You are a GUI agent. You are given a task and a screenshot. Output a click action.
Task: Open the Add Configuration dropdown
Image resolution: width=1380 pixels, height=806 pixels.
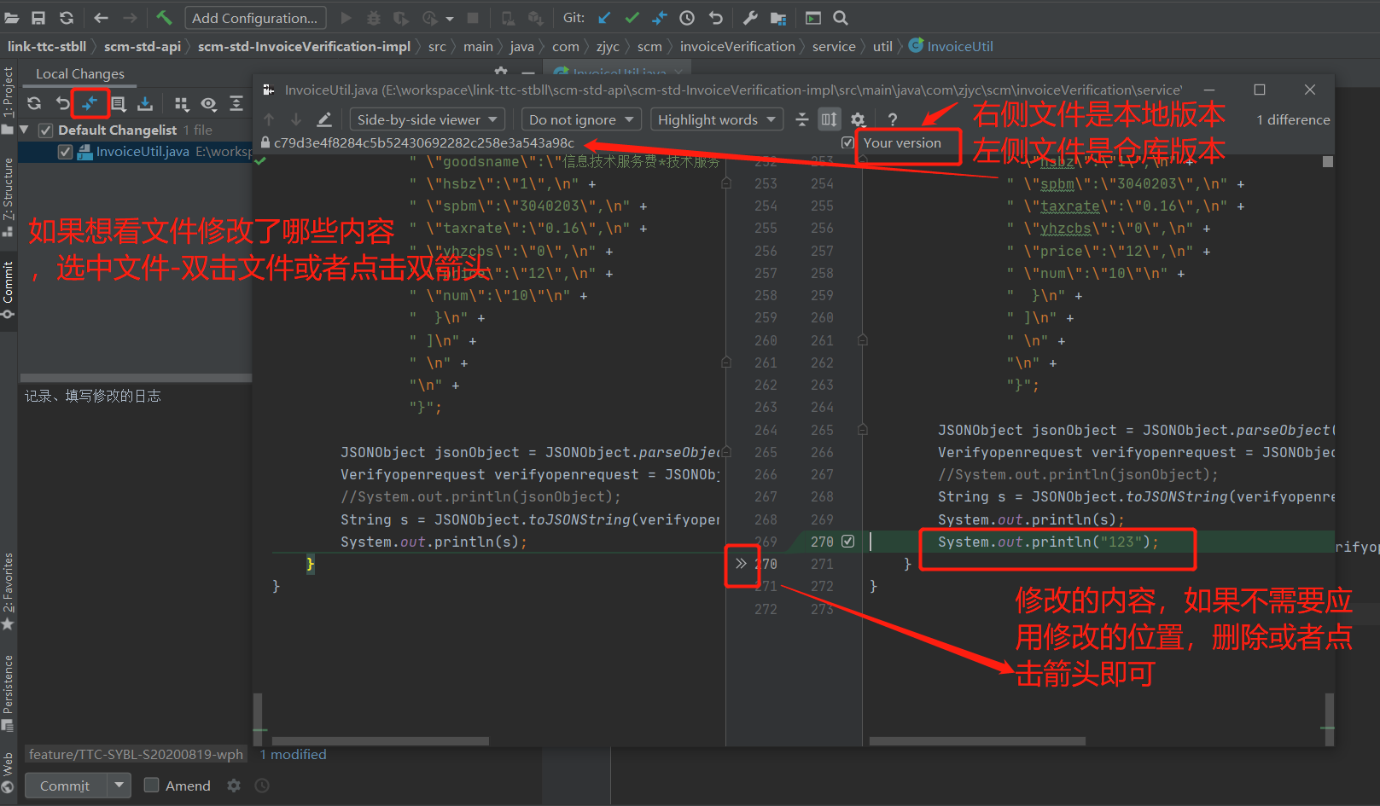(255, 18)
